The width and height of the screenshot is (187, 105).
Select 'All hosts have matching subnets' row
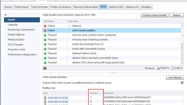[x=112, y=40]
